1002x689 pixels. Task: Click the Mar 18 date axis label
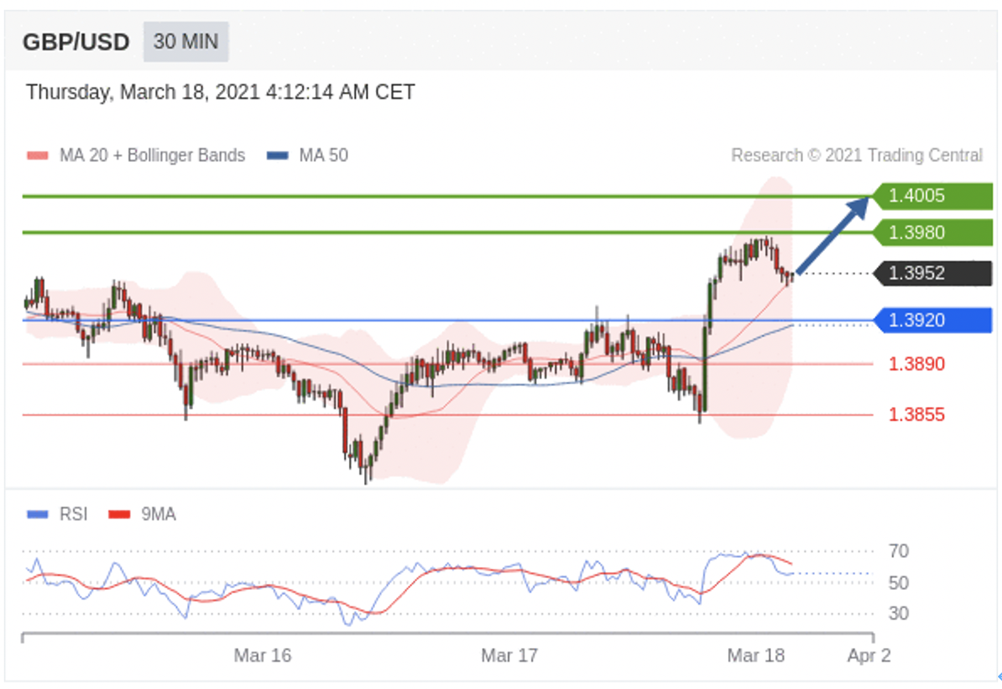756,655
